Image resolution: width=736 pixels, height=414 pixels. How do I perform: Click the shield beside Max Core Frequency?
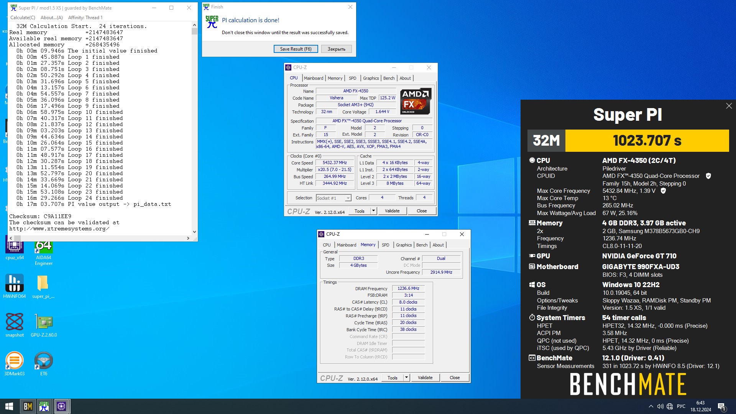pyautogui.click(x=663, y=191)
